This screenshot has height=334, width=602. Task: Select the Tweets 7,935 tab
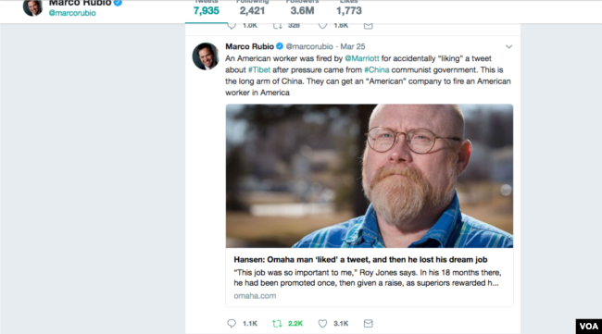[x=207, y=8]
